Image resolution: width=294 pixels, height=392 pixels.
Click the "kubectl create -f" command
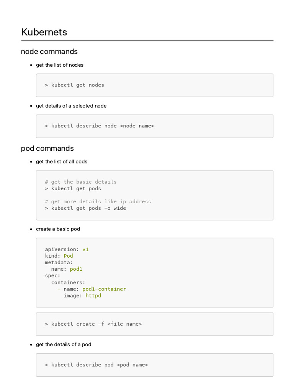tap(93, 324)
